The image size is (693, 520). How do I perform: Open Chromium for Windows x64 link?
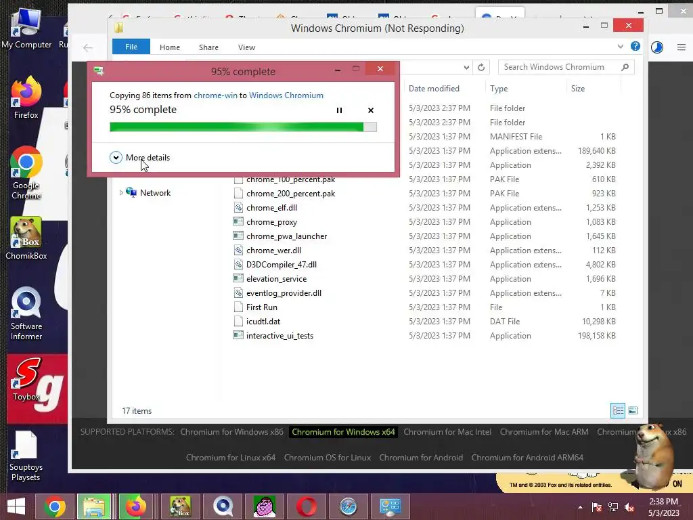[x=343, y=431]
